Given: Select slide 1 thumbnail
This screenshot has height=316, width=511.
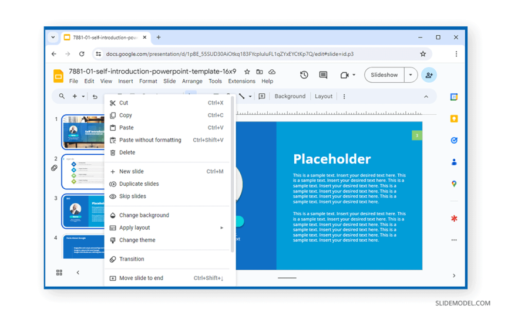Looking at the screenshot, I should click(x=83, y=132).
